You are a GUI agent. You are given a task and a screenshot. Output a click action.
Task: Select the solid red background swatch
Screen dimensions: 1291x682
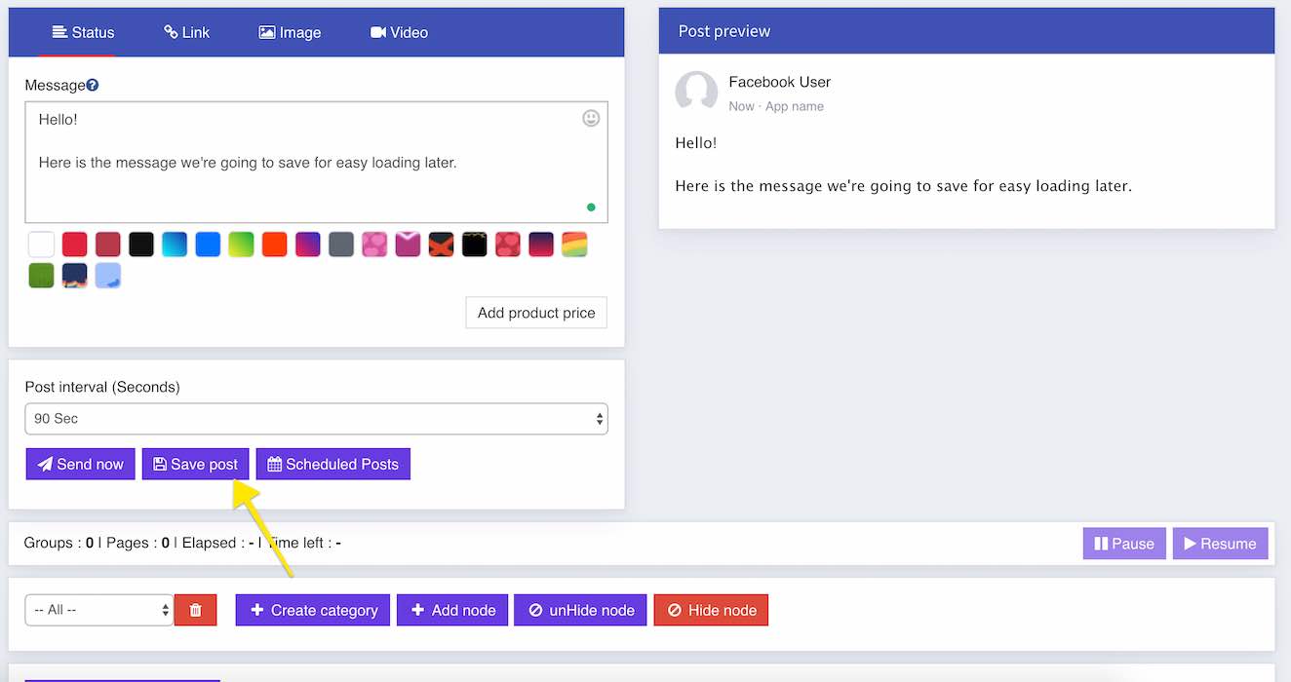[x=75, y=244]
